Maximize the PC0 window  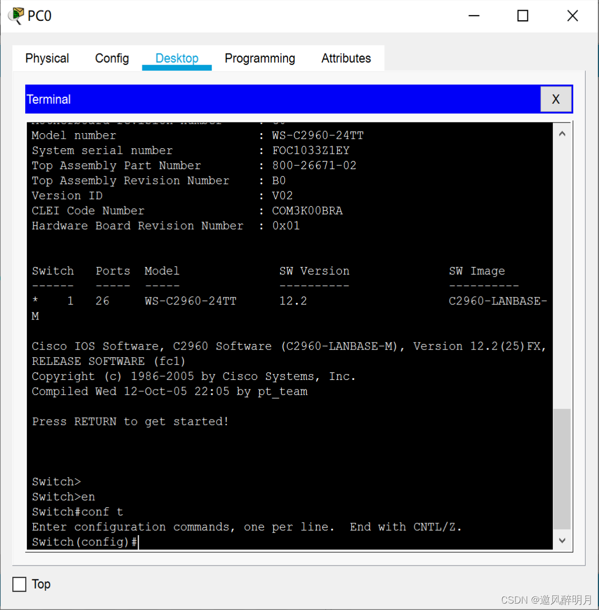coord(522,16)
